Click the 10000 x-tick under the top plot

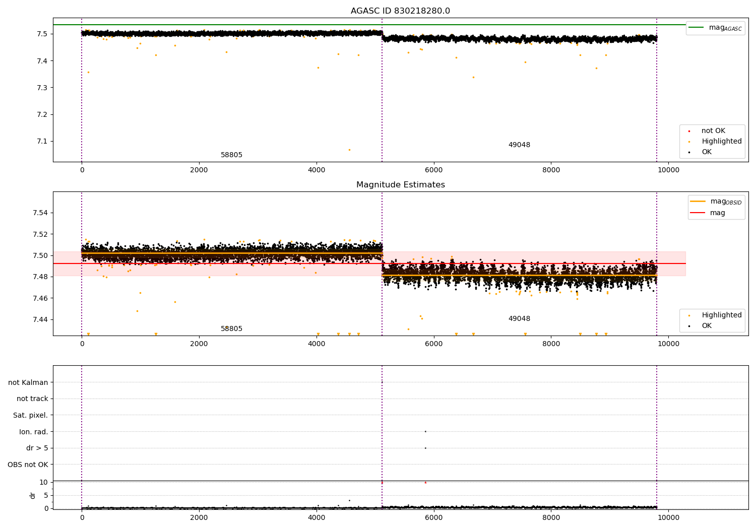point(668,170)
